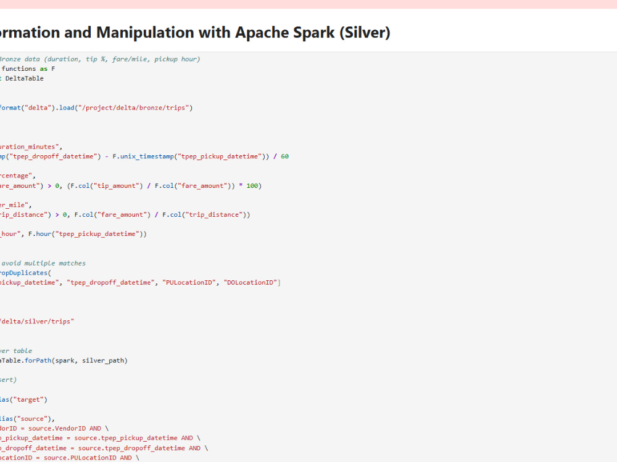The width and height of the screenshot is (617, 462).
Task: Click the "rcentage" column name string
Action: point(16,176)
